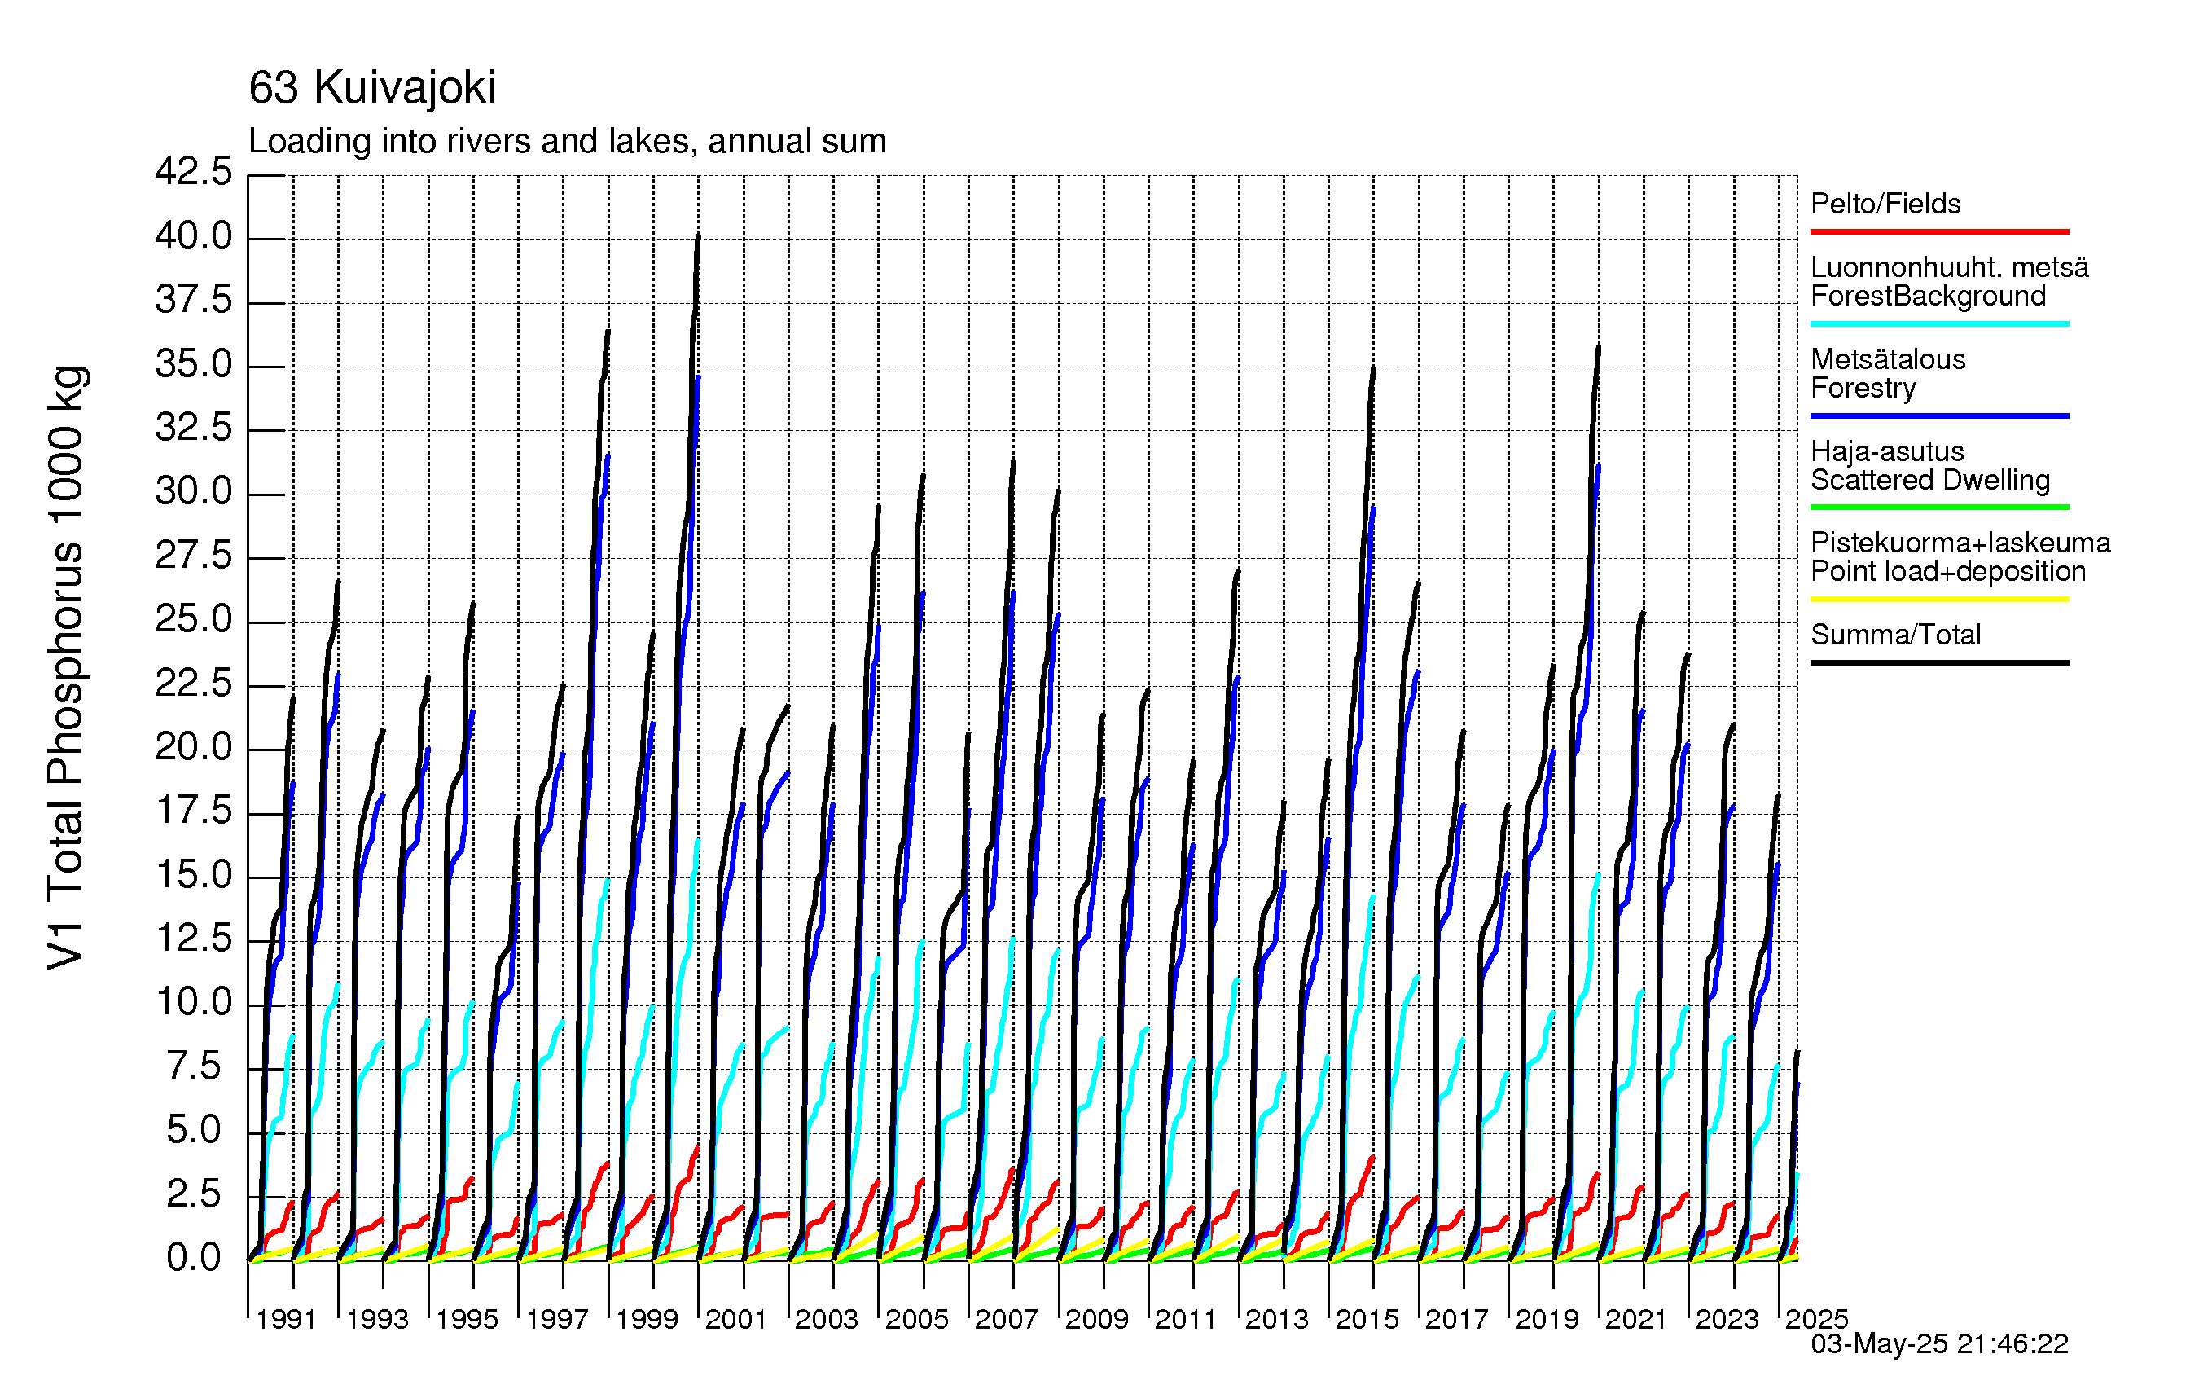
Task: Click the 'ForestBackground' legend text
Action: 1928,296
